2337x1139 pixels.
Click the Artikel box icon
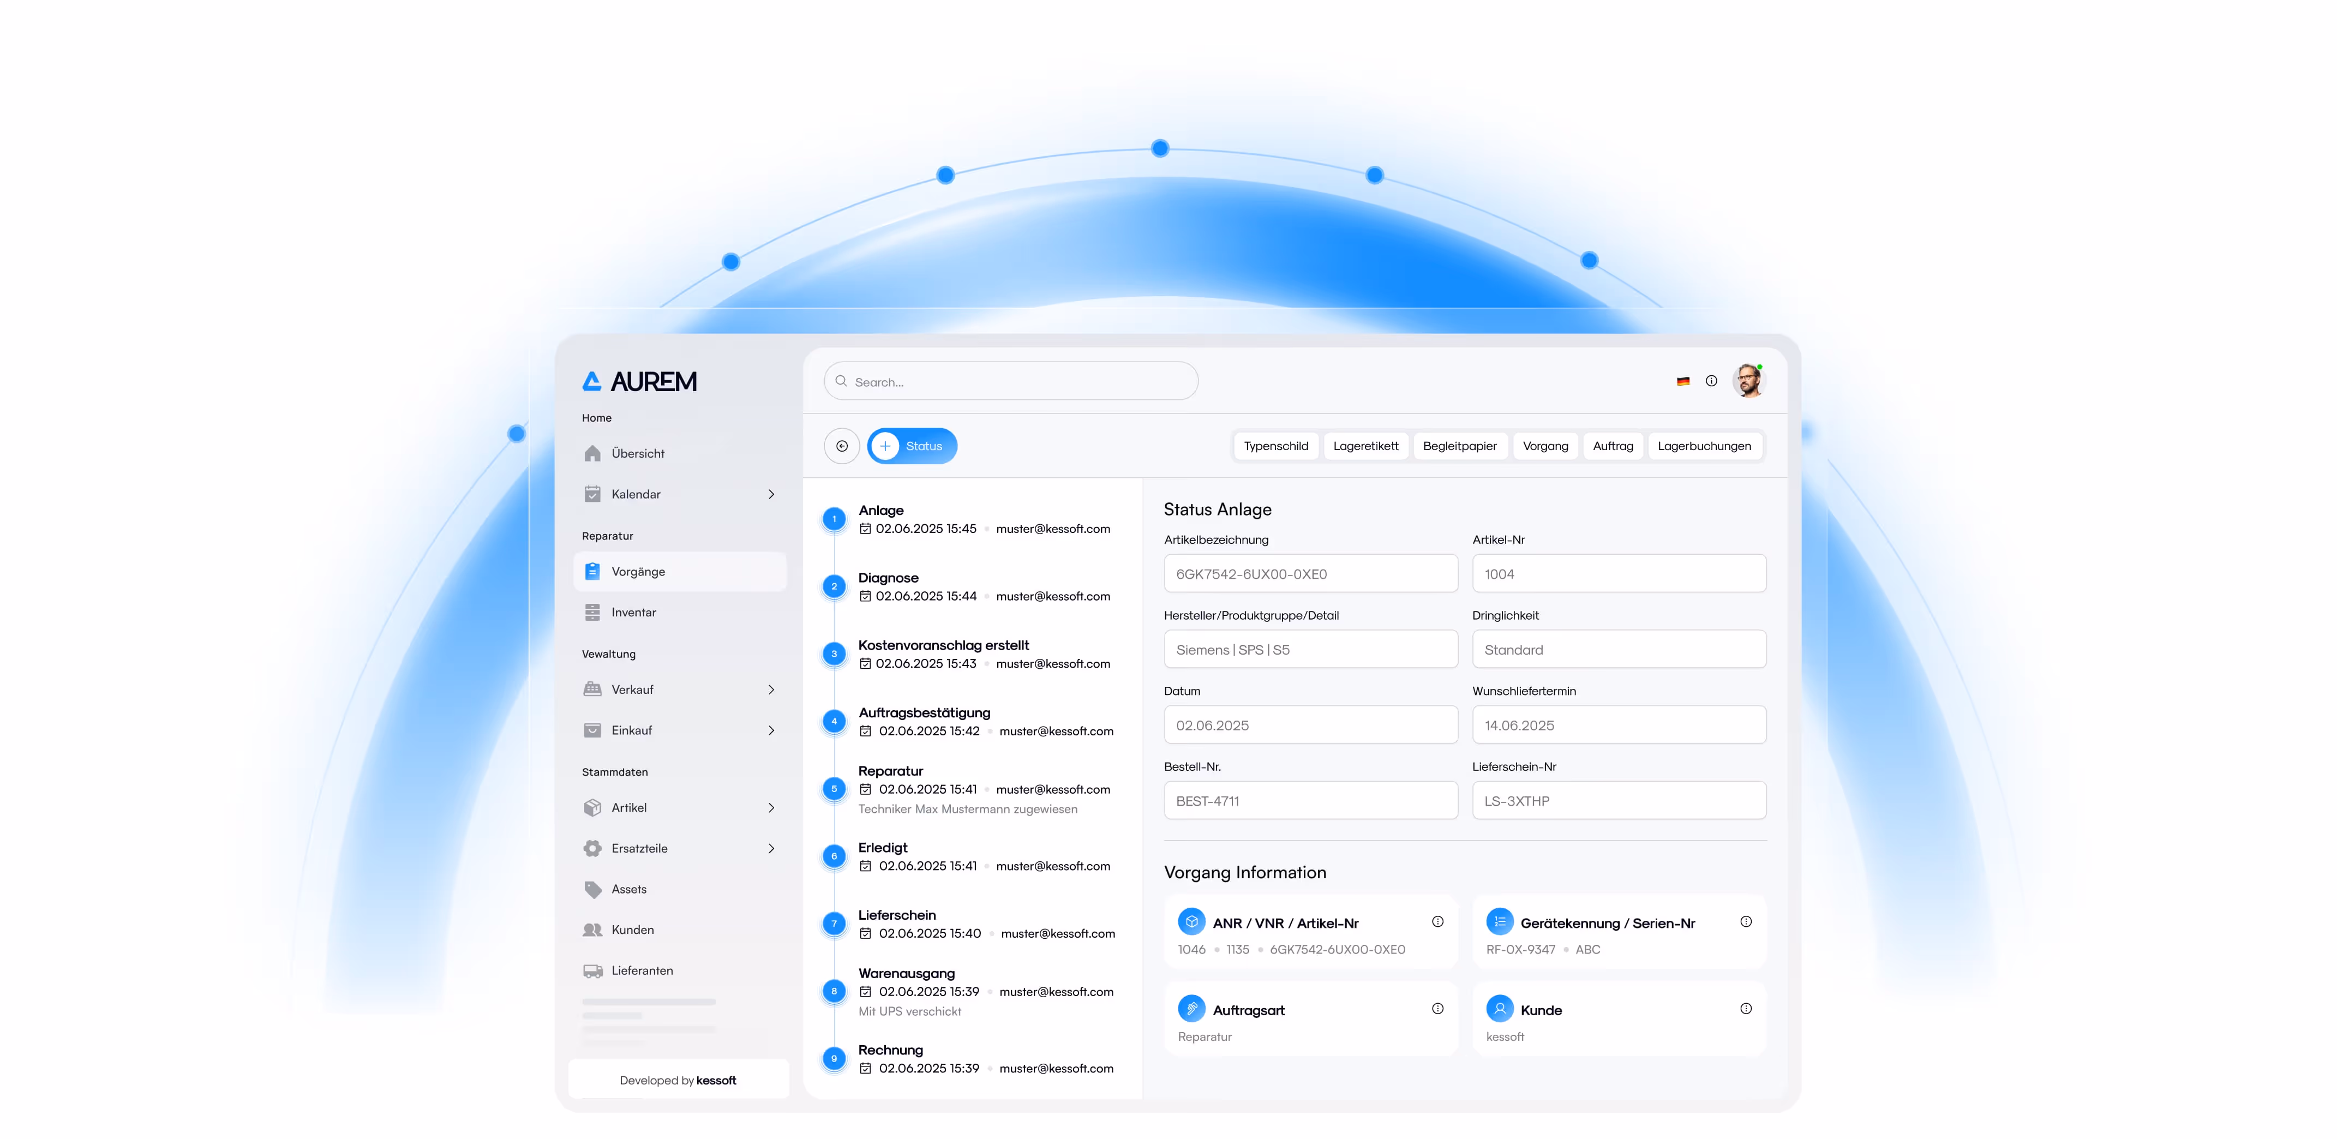[592, 807]
